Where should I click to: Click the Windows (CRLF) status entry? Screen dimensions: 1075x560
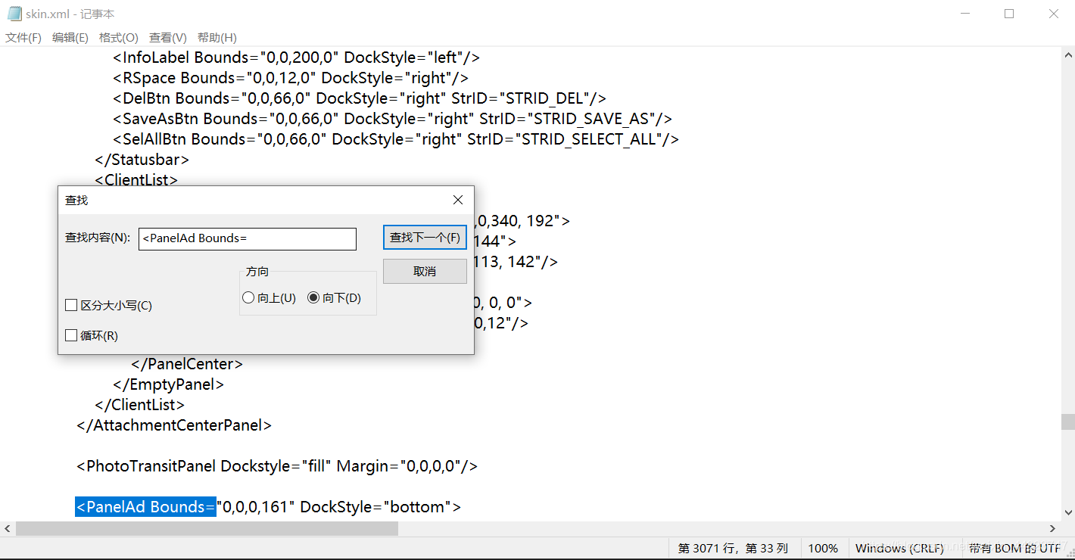899,548
